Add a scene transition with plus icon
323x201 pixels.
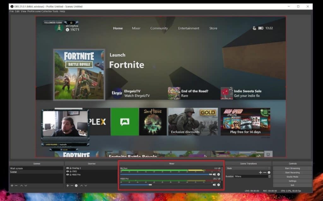(260, 172)
